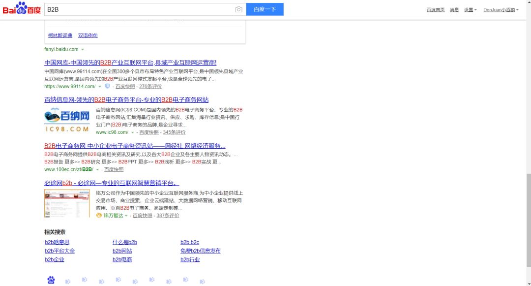
Task: Click the shield badge beside 99114.com URL
Action: point(107,86)
